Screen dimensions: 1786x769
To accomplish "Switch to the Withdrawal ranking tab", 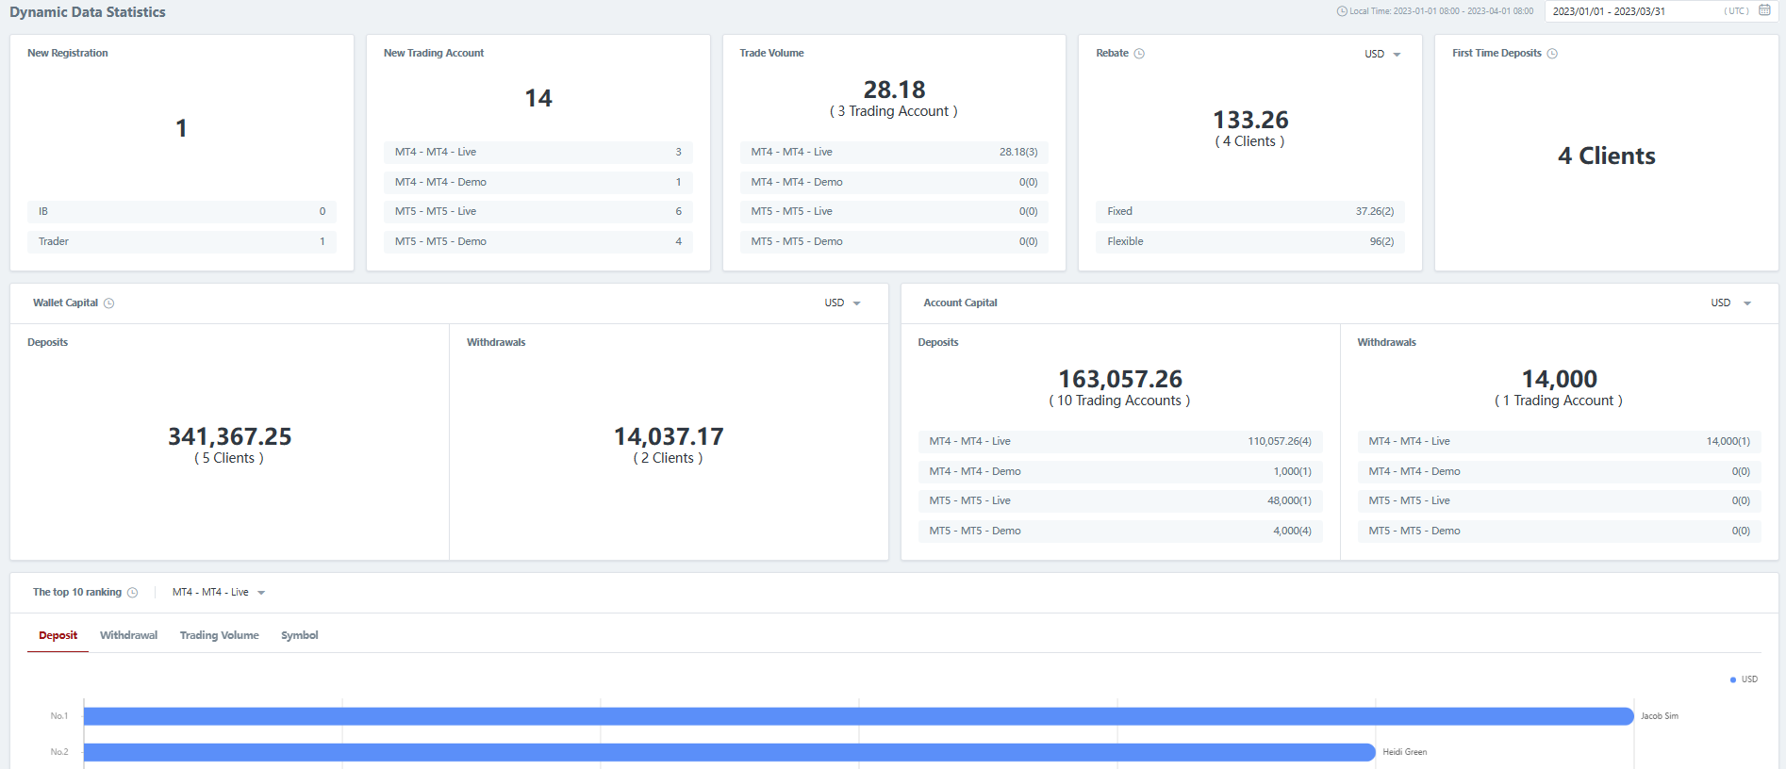I will [128, 635].
